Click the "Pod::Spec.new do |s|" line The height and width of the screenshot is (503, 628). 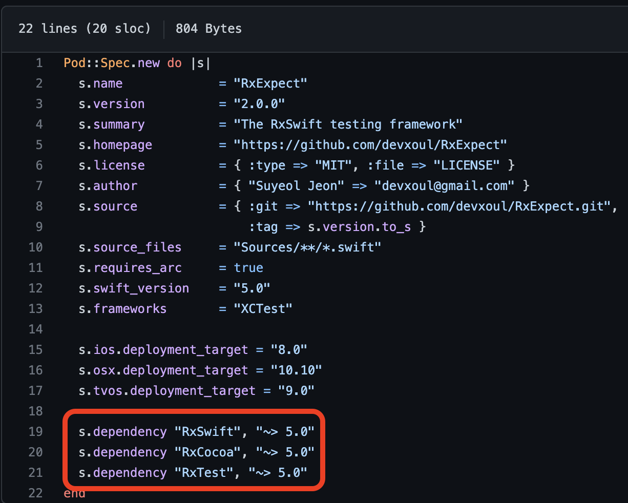tap(137, 63)
